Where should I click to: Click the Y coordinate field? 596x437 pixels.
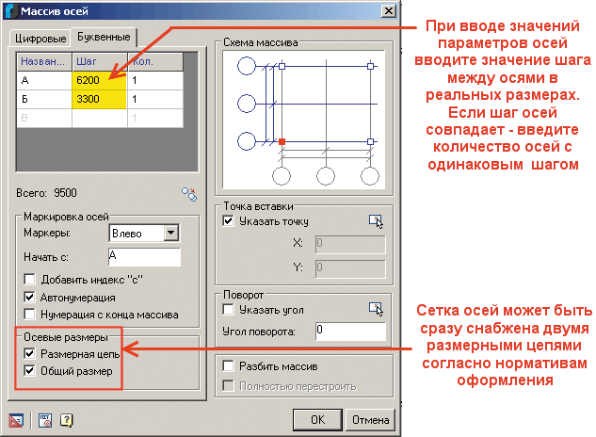(350, 268)
